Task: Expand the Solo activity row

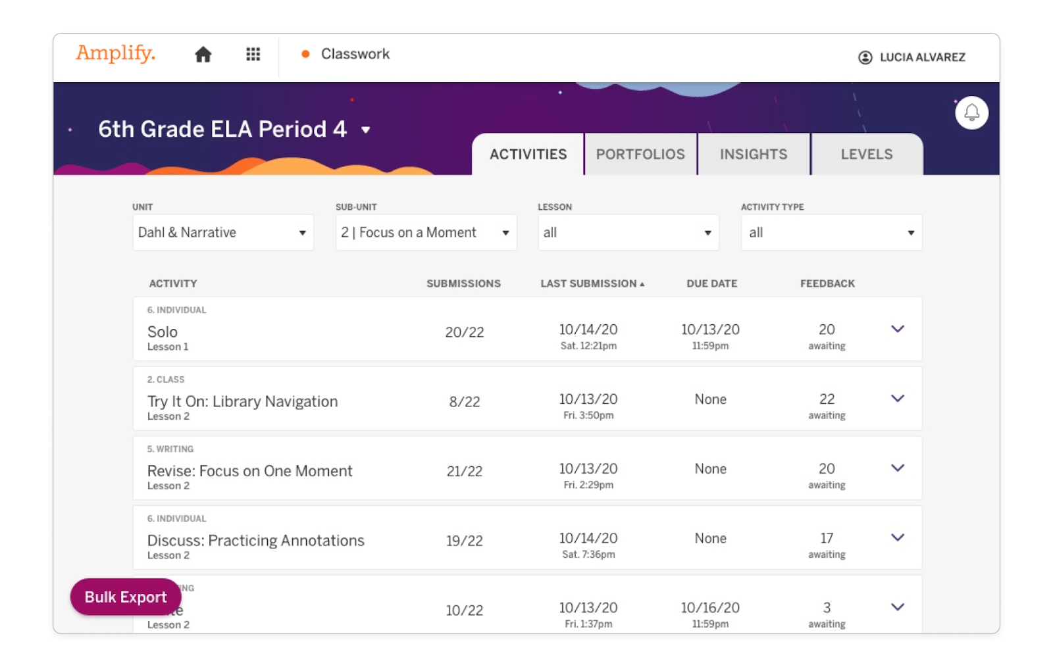Action: [x=897, y=329]
